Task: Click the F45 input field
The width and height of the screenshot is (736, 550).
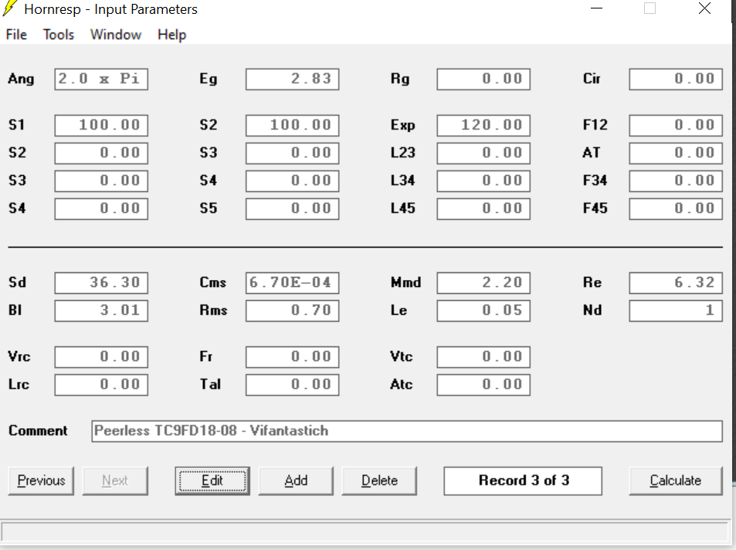Action: [676, 208]
